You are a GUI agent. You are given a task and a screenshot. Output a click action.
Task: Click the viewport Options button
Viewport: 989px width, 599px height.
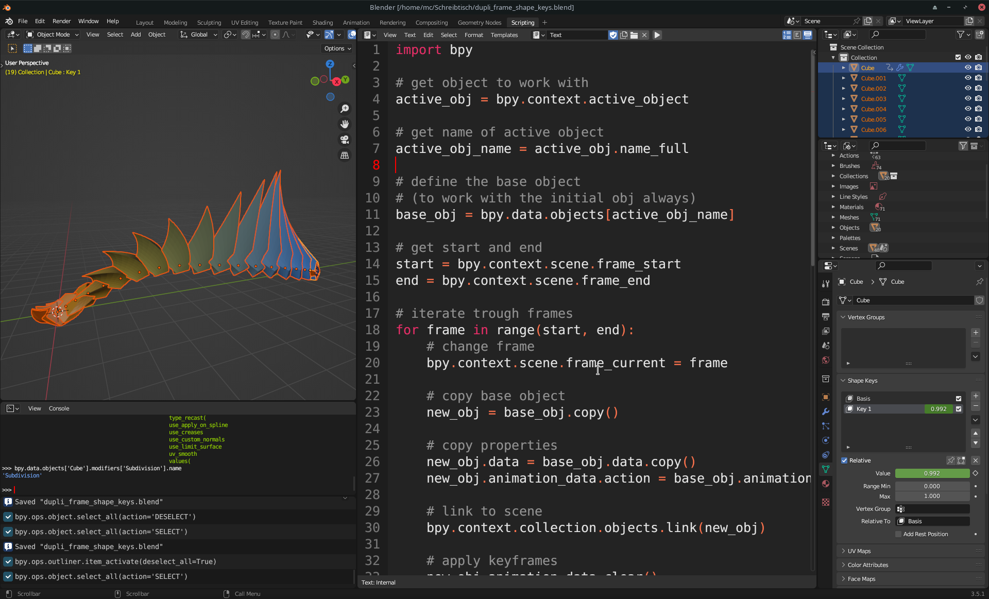[337, 48]
